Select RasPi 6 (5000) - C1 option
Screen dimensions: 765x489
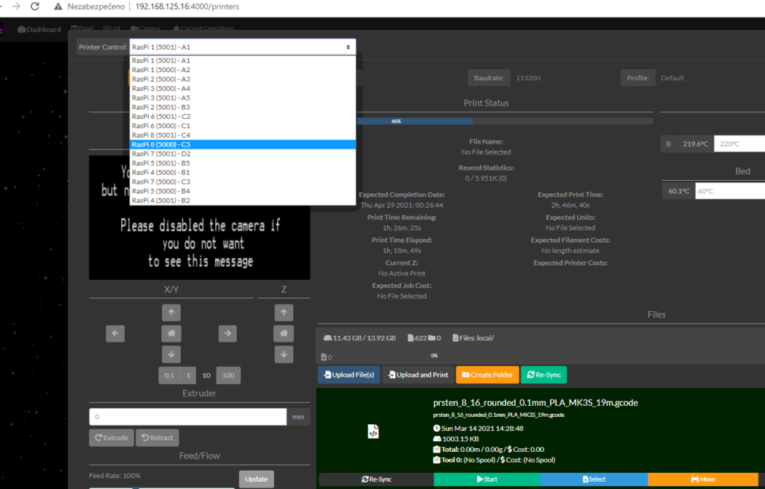coord(242,126)
